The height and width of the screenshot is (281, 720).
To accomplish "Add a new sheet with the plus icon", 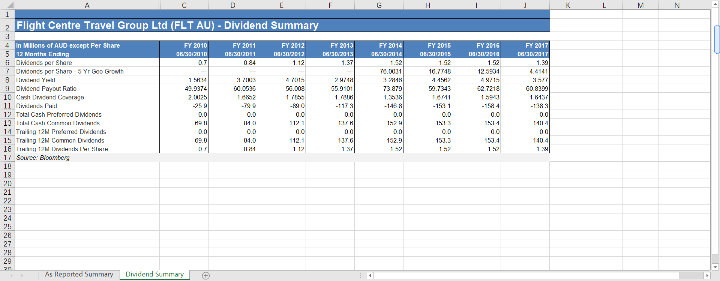I will click(205, 276).
